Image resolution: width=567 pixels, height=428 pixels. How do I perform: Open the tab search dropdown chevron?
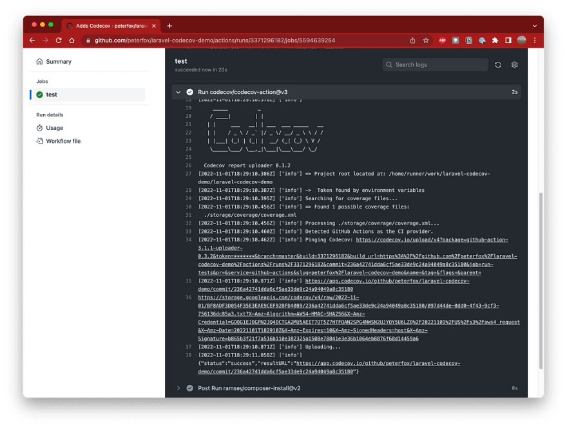pos(534,26)
